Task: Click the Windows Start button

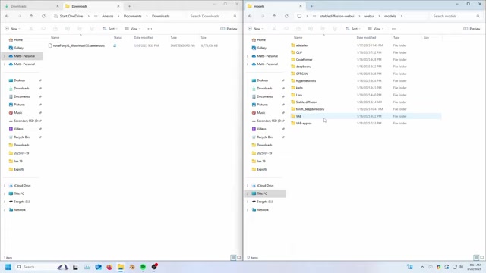Action: tap(8, 267)
